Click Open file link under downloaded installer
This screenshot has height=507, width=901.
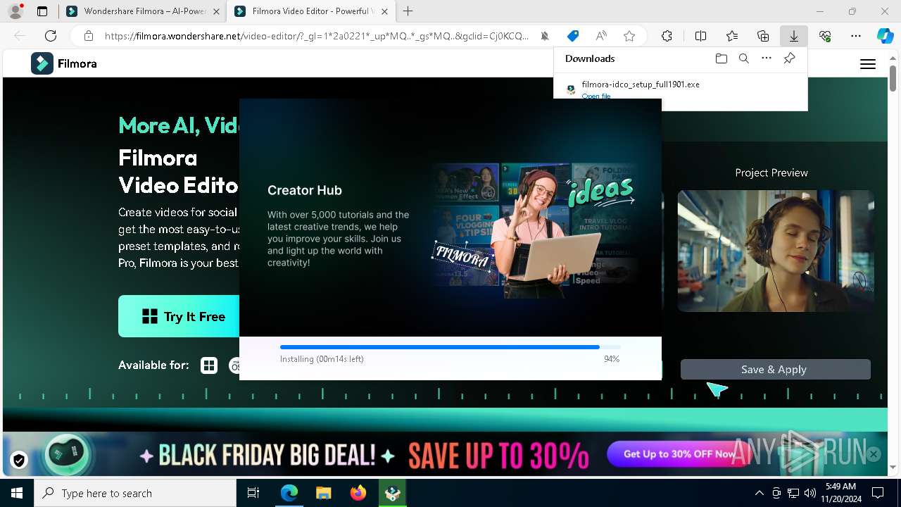point(596,96)
